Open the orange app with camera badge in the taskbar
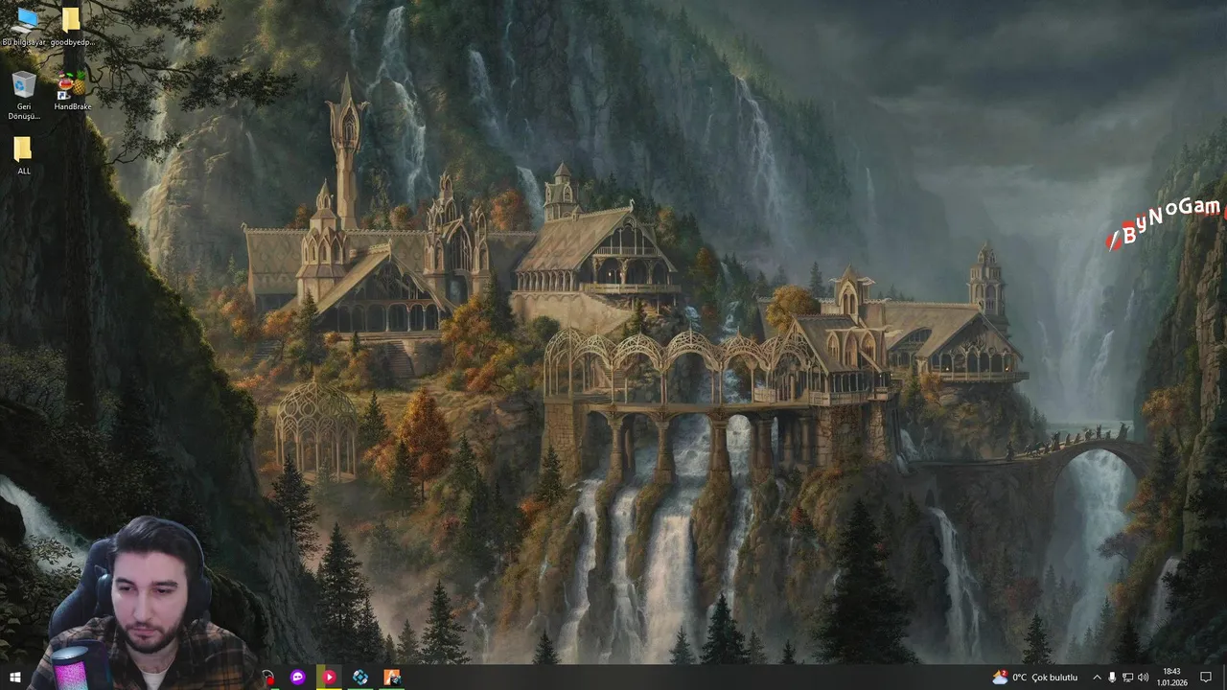Image resolution: width=1227 pixels, height=690 pixels. (x=392, y=678)
